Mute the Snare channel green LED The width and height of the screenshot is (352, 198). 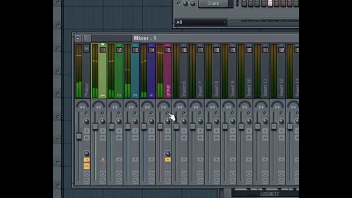click(178, 3)
